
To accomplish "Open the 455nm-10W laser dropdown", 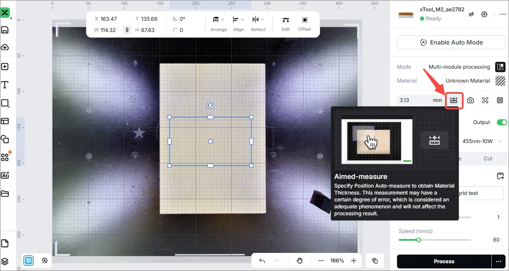I will point(482,141).
